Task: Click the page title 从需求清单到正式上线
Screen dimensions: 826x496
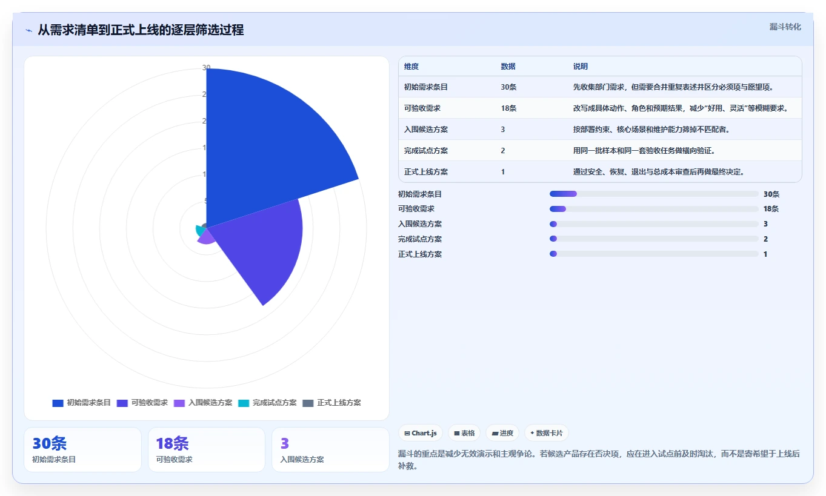Action: (141, 30)
